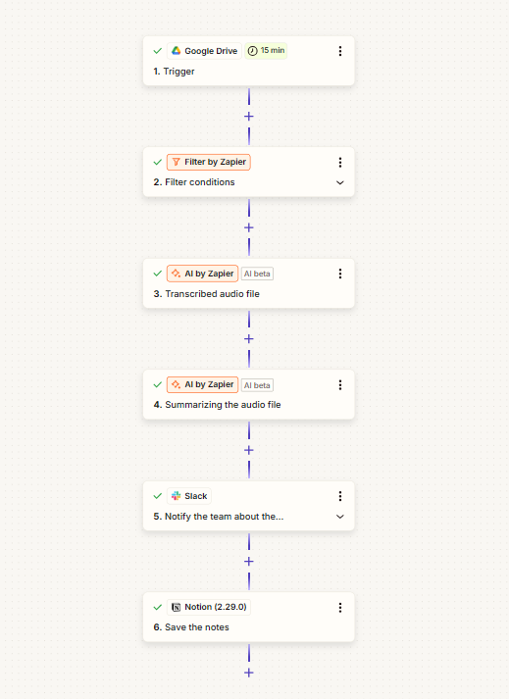Click the 15 min polling interval badge
This screenshot has height=699, width=509.
[x=266, y=51]
